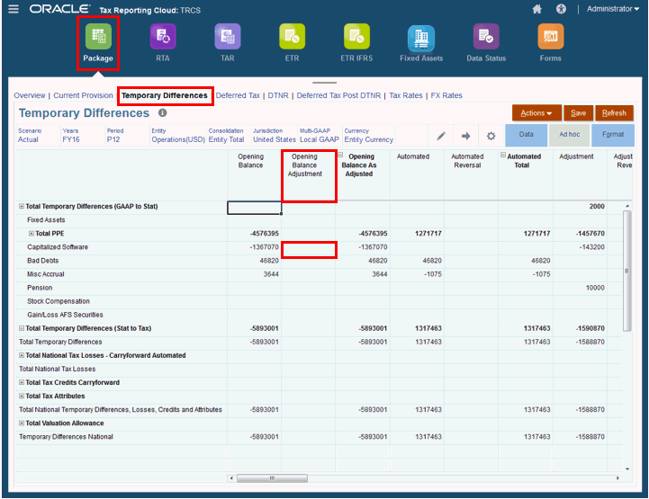649x499 pixels.
Task: Expand Total Temporary Differences (GAAP to Stat)
Action: click(22, 206)
